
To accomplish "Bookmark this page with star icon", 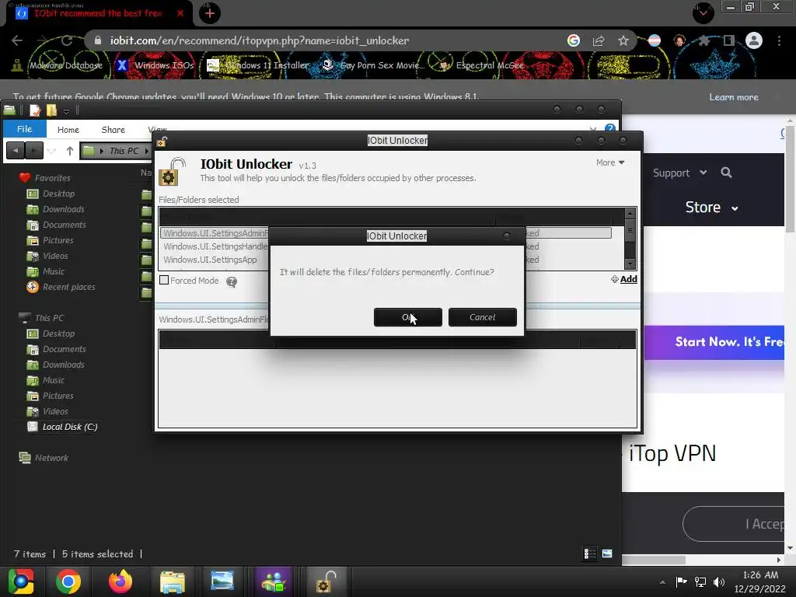I will (x=623, y=40).
